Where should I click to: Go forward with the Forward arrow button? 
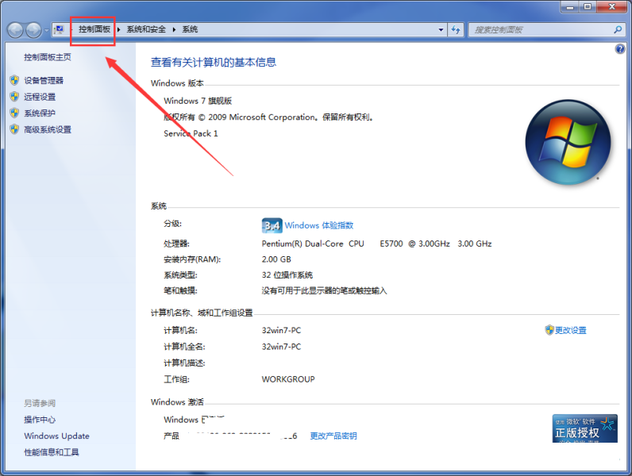33,30
